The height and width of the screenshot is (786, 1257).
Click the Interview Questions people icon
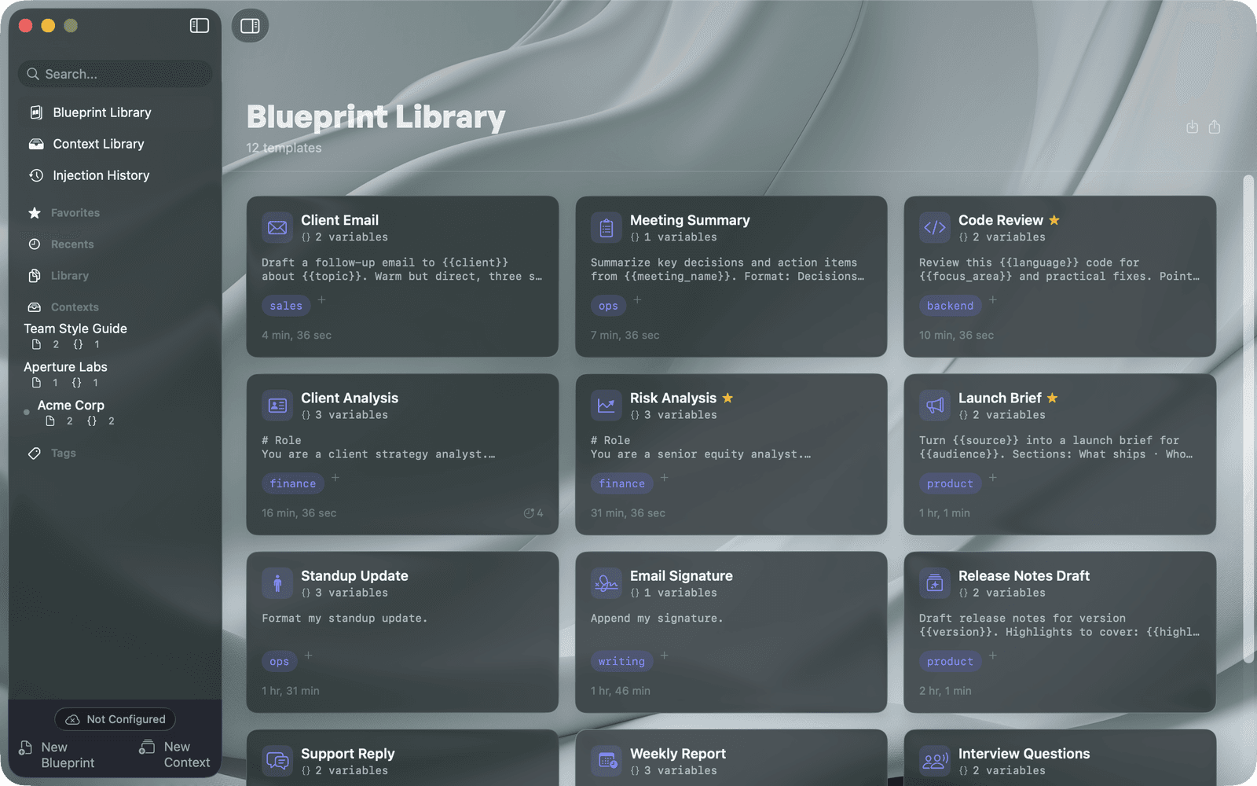pyautogui.click(x=935, y=761)
